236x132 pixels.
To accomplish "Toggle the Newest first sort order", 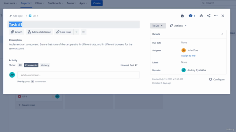I will (x=129, y=65).
